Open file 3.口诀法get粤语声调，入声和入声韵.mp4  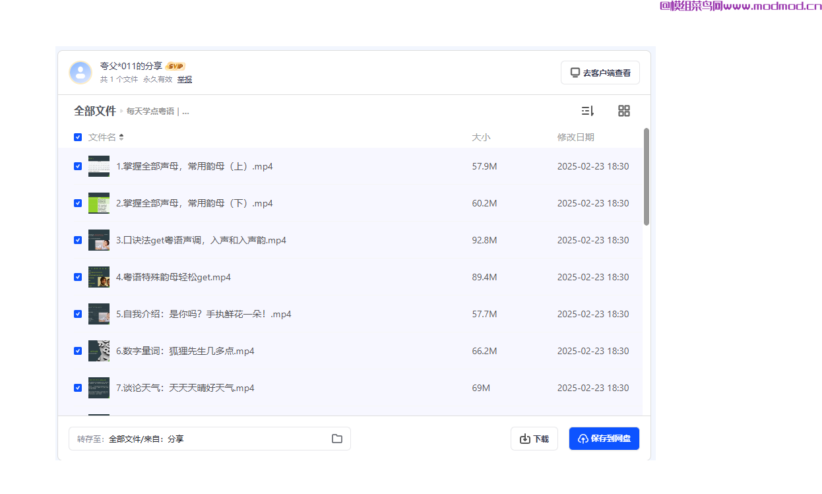pyautogui.click(x=201, y=240)
